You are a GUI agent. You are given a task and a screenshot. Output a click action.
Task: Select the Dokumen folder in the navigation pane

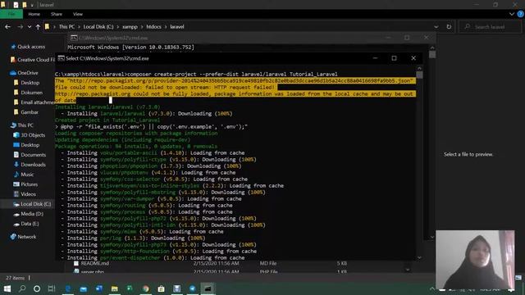click(x=28, y=93)
